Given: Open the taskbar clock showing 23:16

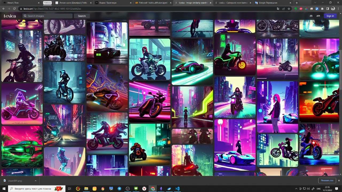Looking at the screenshot, I should click(x=327, y=189).
